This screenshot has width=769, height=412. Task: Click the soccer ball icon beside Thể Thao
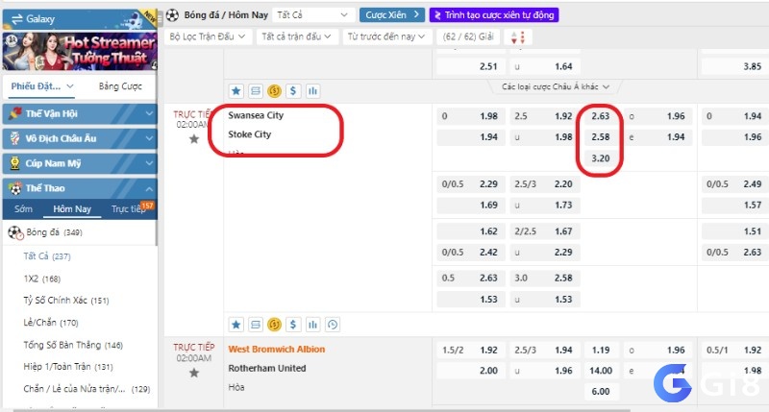(x=15, y=188)
